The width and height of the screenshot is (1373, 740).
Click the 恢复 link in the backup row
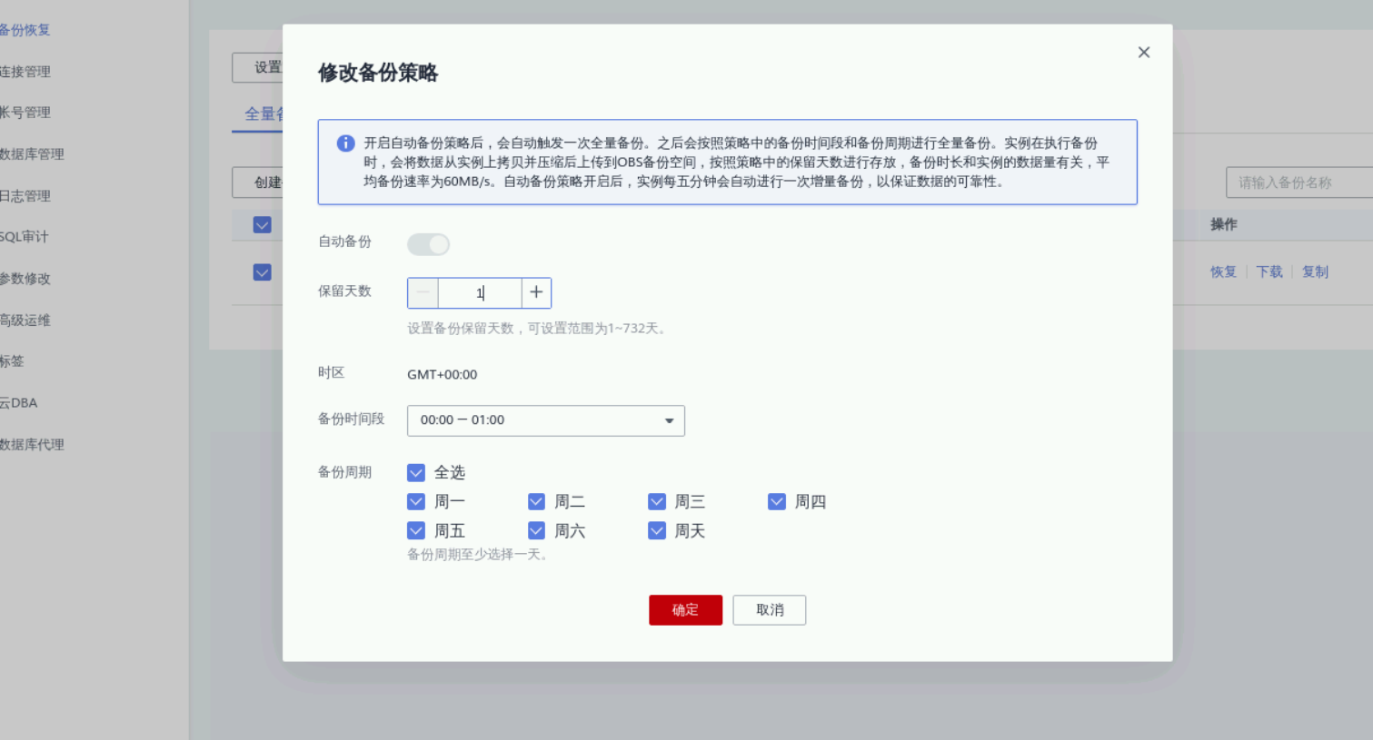(x=1223, y=271)
